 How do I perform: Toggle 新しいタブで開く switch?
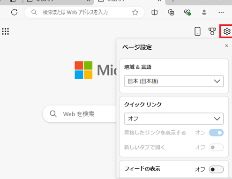click(x=217, y=147)
